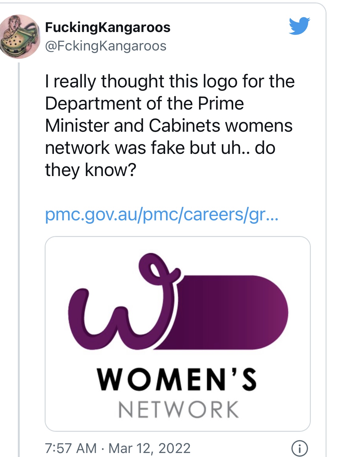Click "network was fake but uh.. do" line

[x=160, y=148]
